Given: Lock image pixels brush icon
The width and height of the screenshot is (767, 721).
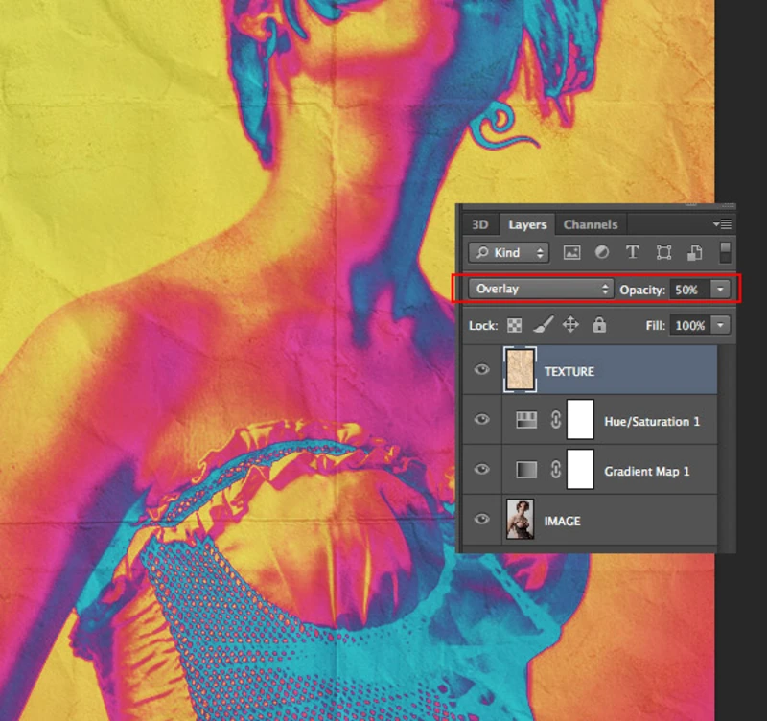Looking at the screenshot, I should coord(543,324).
